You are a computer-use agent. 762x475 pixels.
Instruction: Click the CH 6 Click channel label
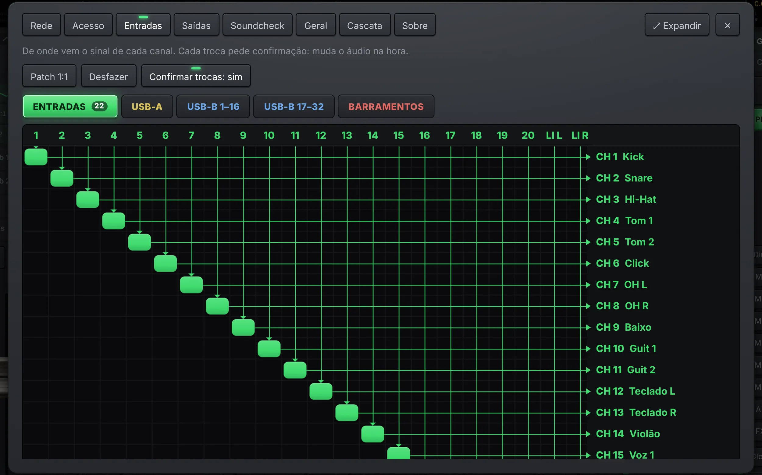tap(622, 263)
